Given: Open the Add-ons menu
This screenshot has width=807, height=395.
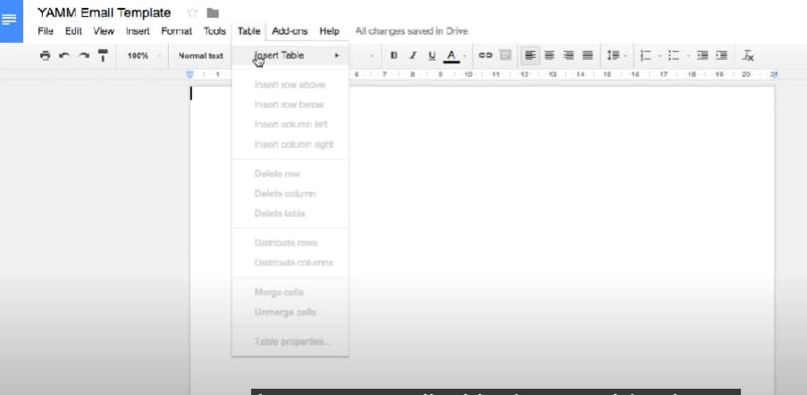Looking at the screenshot, I should [290, 31].
